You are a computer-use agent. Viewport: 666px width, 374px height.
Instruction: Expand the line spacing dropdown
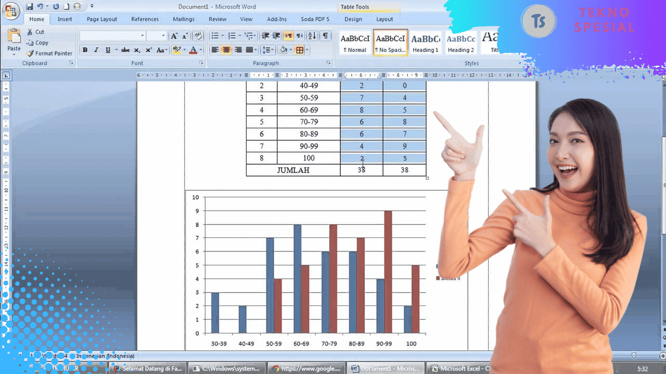click(x=273, y=50)
